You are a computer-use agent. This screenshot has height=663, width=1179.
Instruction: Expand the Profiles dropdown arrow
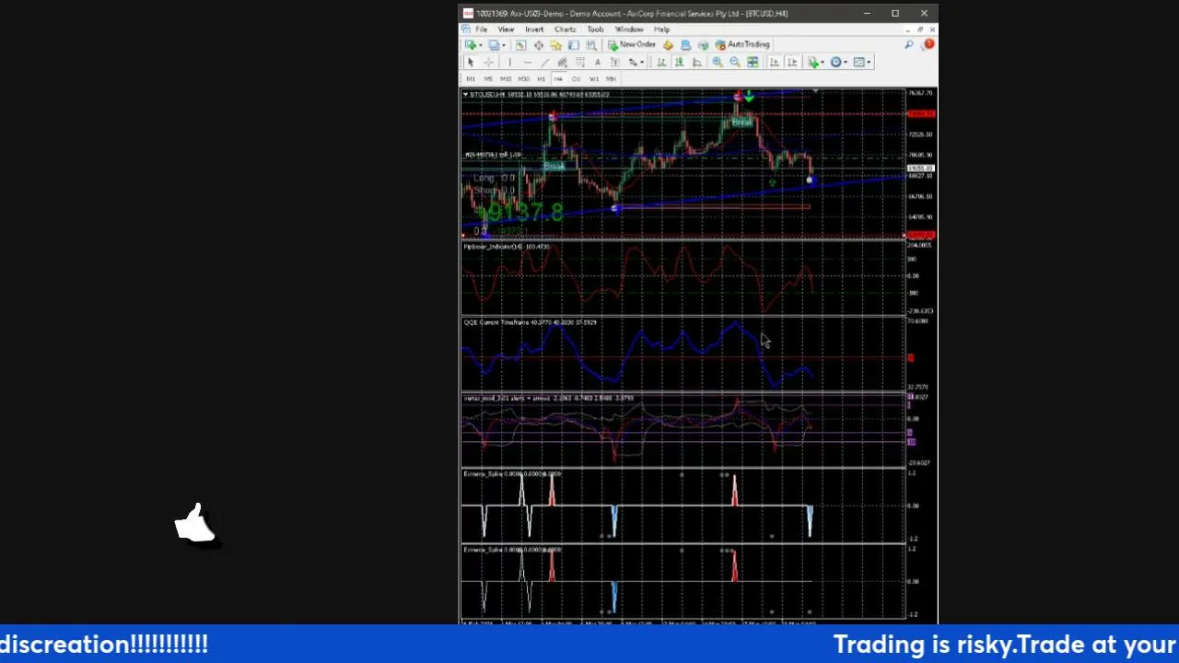(x=504, y=45)
